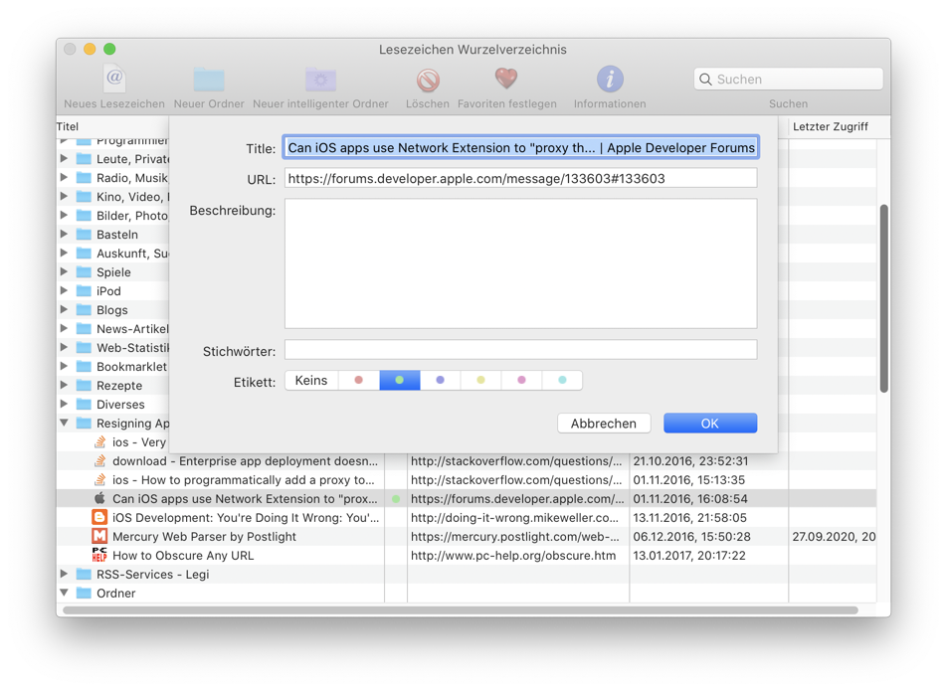Select the 'Keins' label option

(311, 380)
